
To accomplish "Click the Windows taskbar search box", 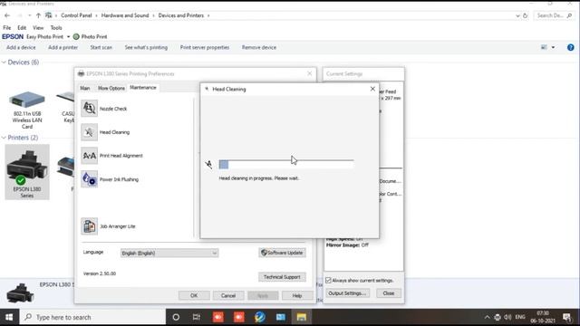I will click(92, 317).
